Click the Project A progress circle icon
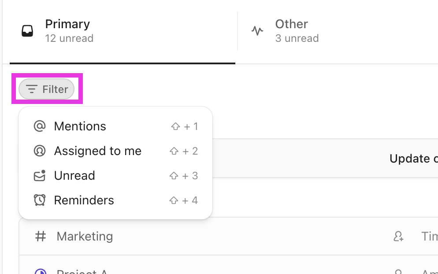 pos(40,271)
